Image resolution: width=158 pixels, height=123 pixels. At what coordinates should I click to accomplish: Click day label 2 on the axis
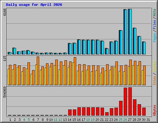point(15,120)
